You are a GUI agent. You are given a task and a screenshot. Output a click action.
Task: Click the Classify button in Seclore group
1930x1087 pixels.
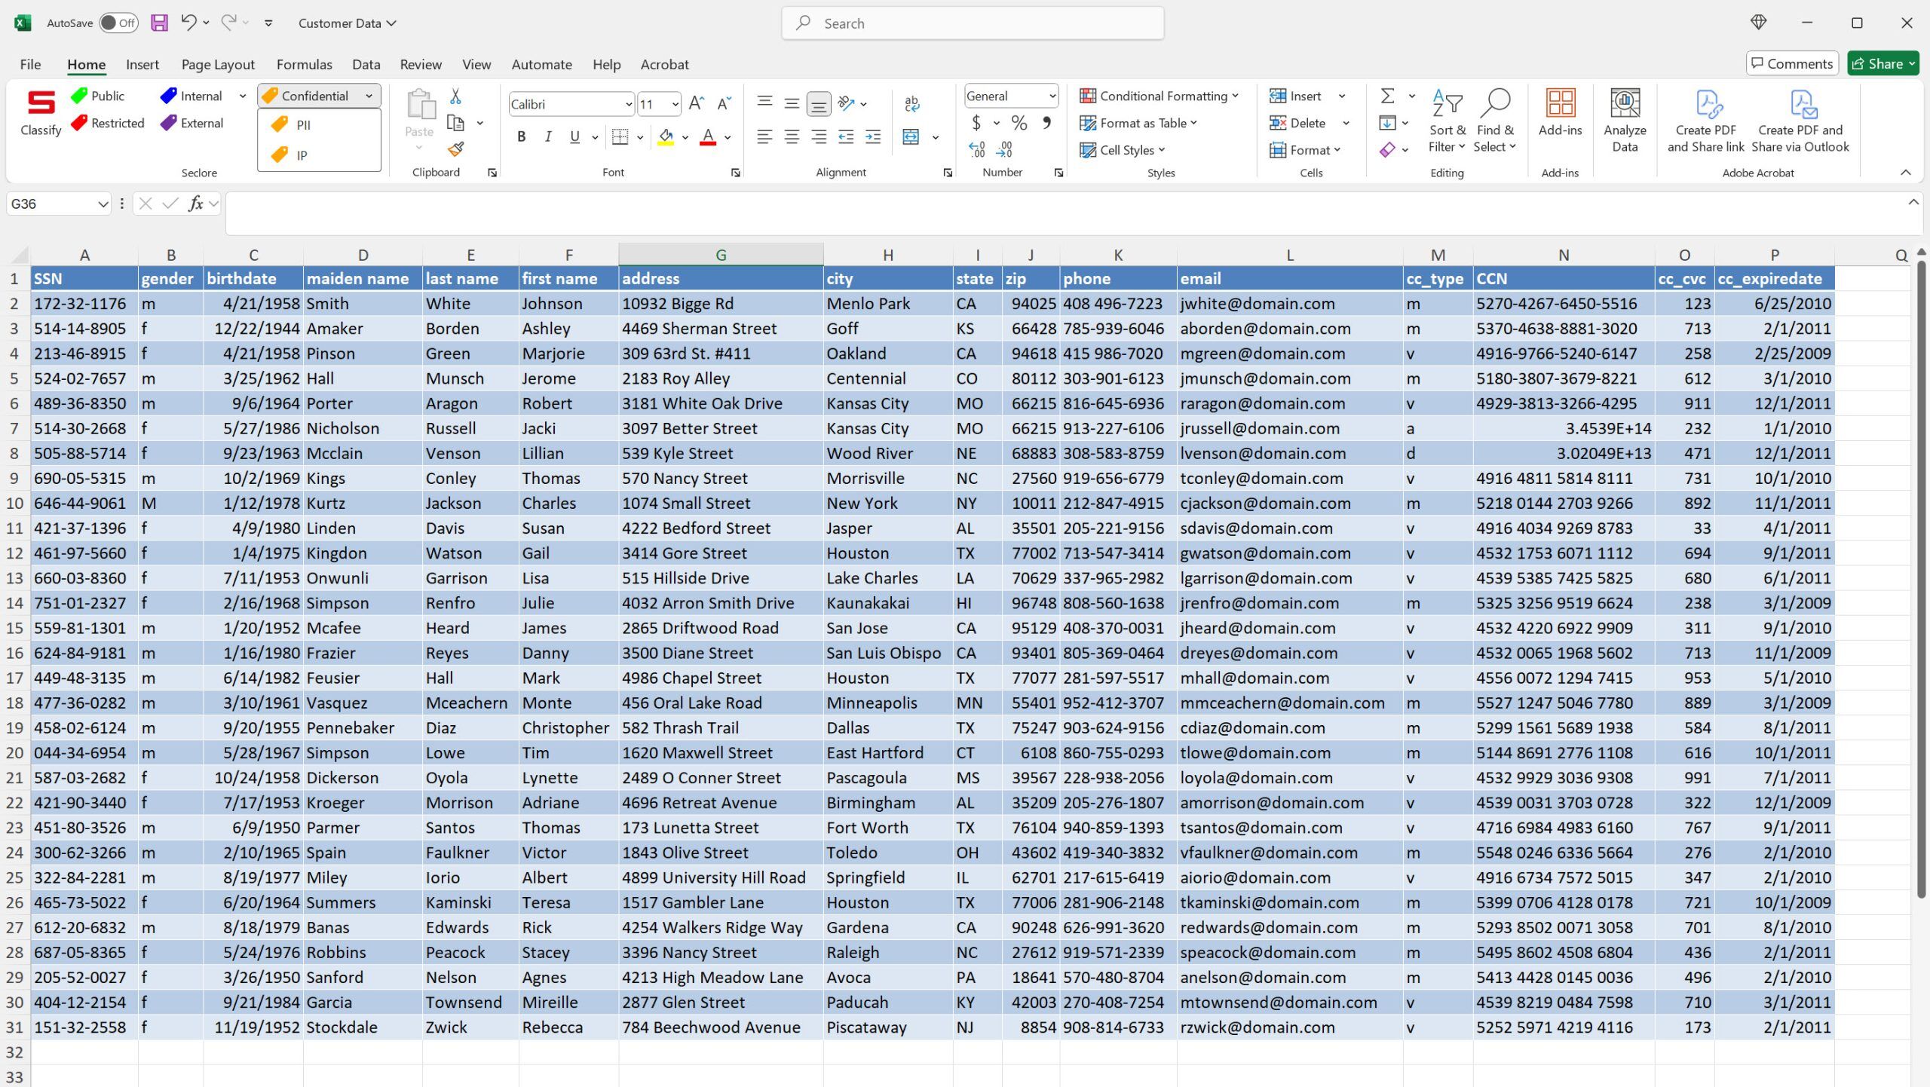(x=41, y=113)
